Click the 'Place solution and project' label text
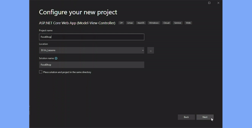This screenshot has height=128, width=252. 67,72
